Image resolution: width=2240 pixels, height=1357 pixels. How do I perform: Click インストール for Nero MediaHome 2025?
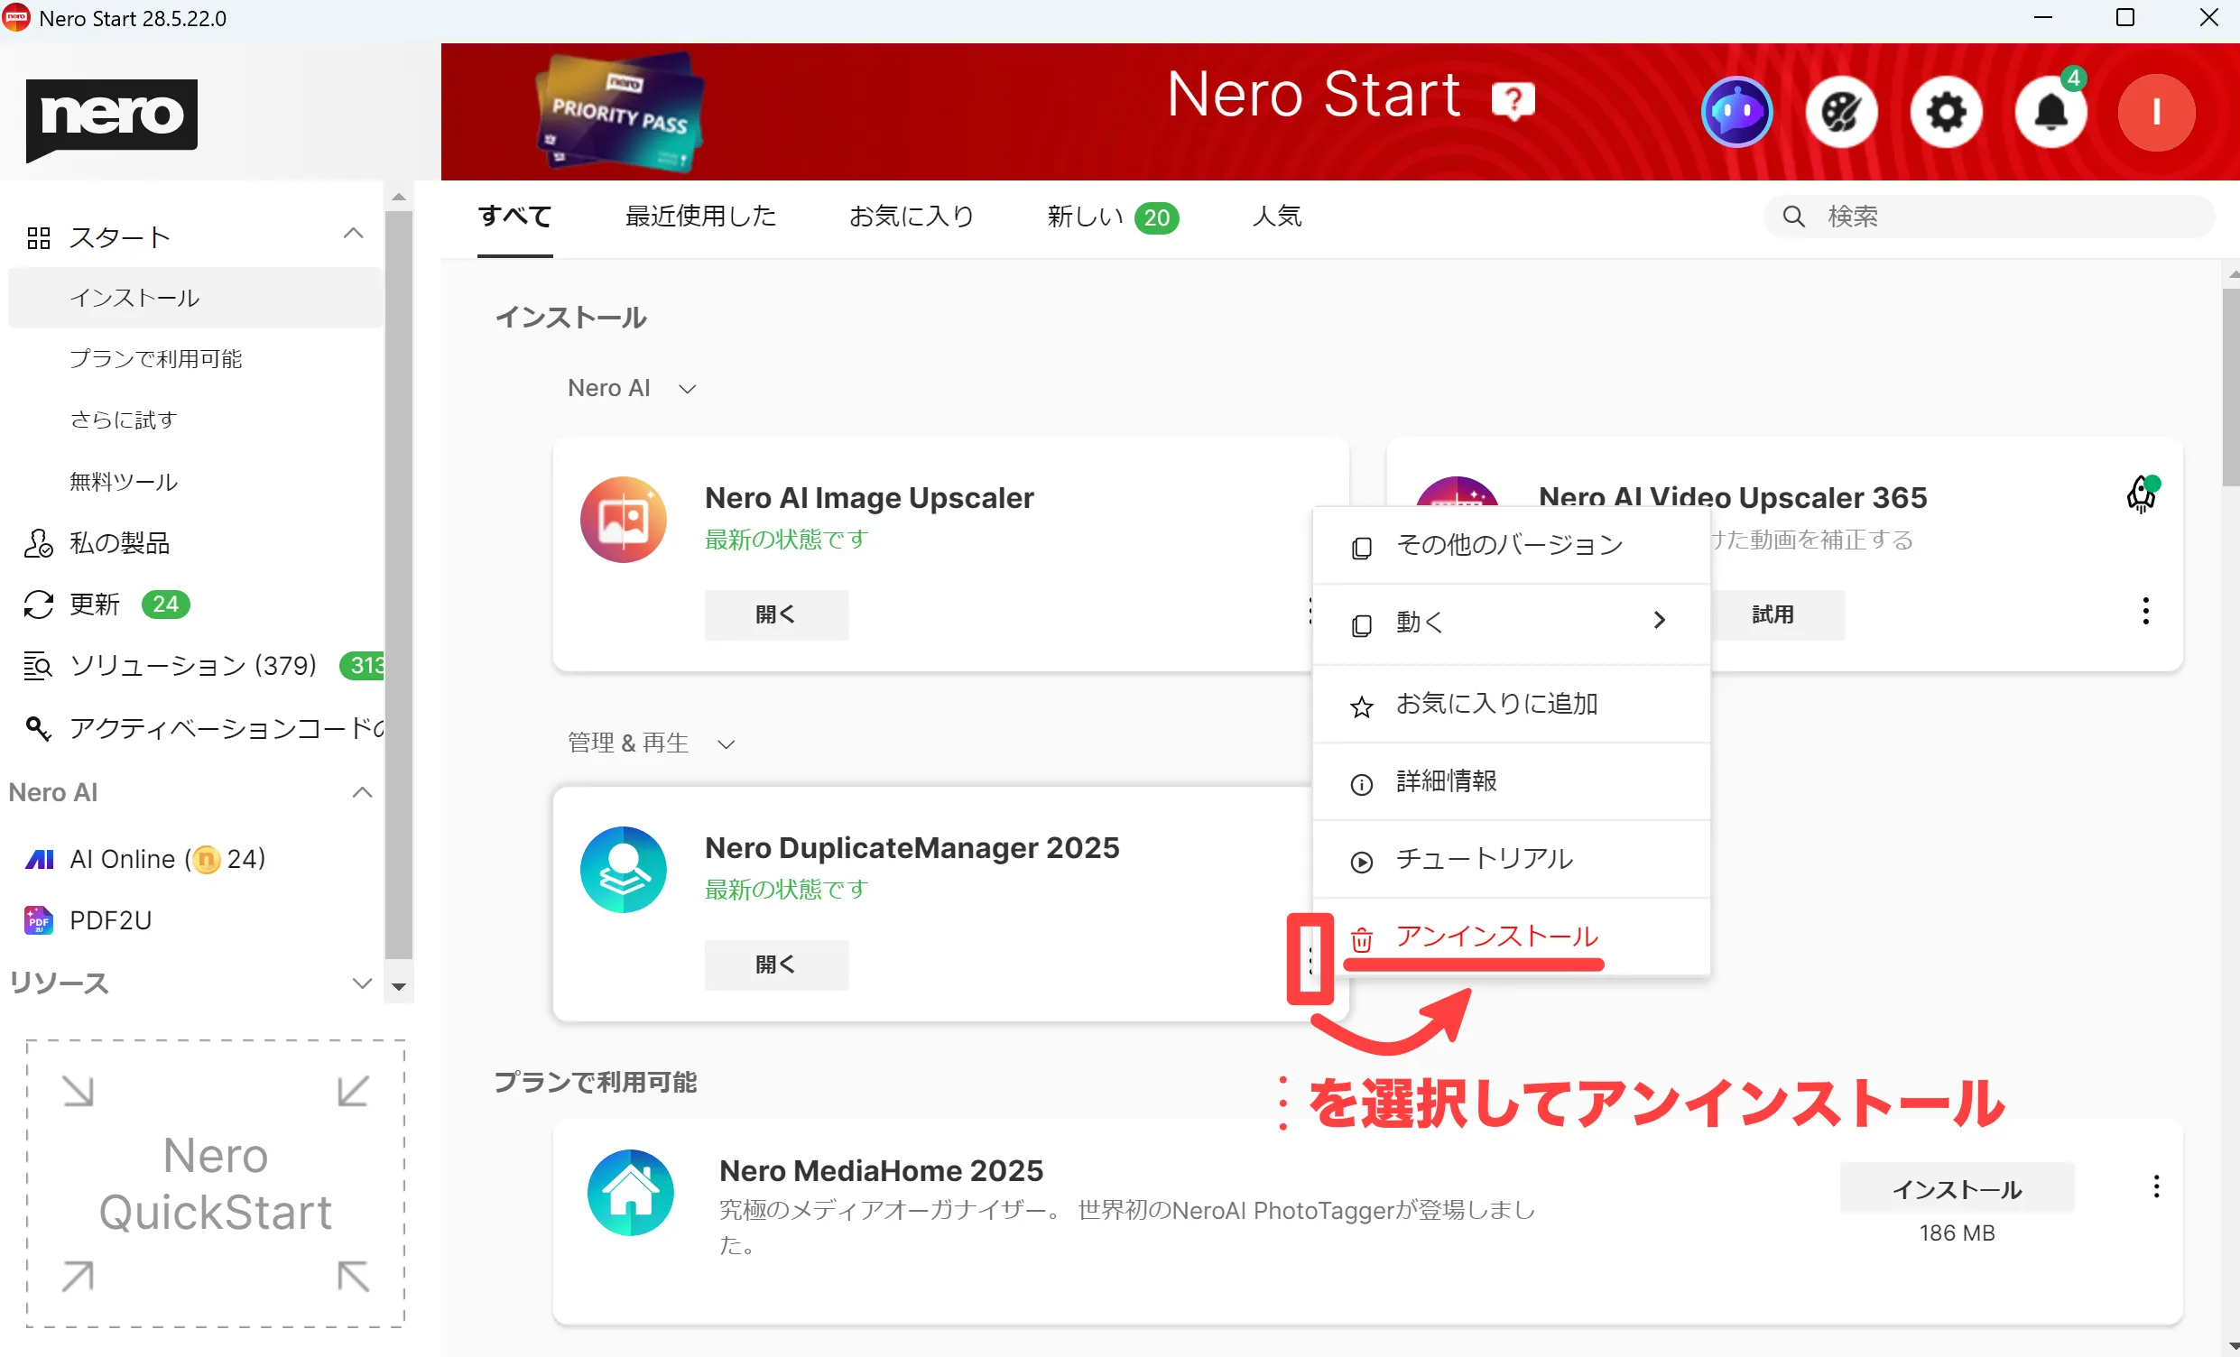(1957, 1188)
